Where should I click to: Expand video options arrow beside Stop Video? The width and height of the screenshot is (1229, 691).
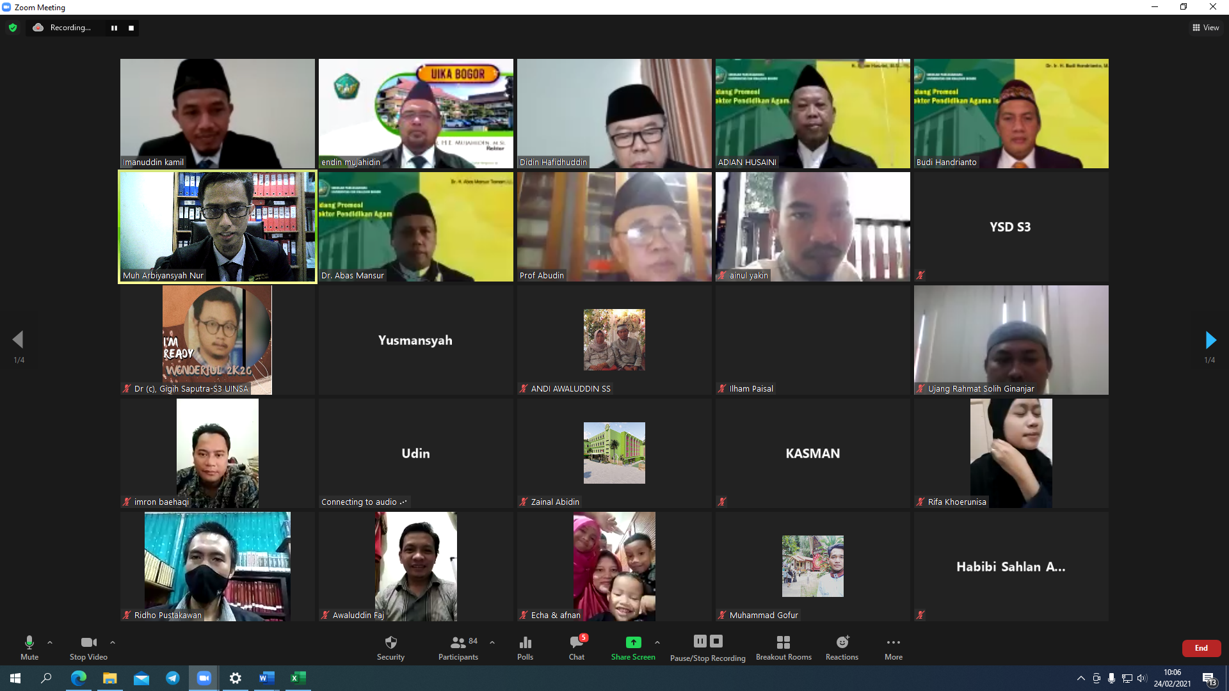click(x=113, y=642)
